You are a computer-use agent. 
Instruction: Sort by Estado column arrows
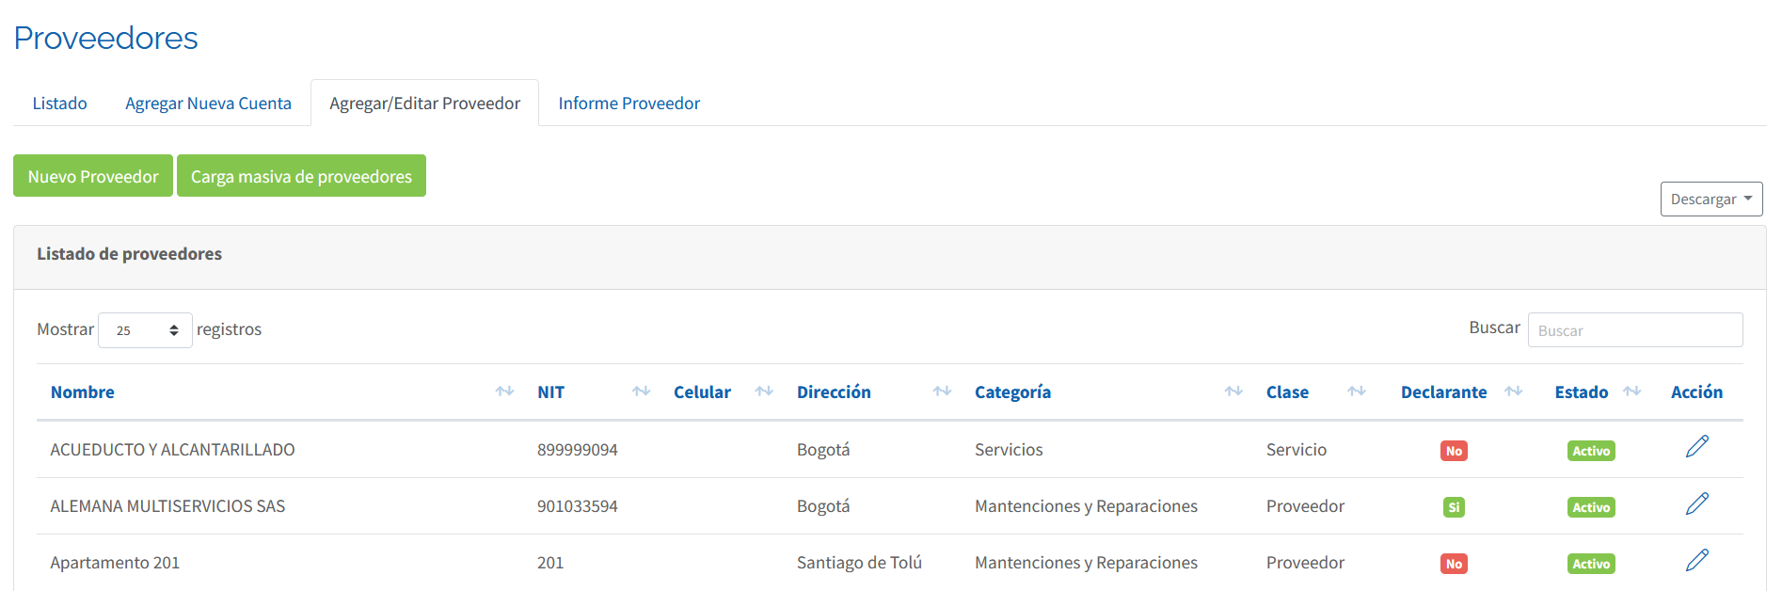click(1632, 391)
